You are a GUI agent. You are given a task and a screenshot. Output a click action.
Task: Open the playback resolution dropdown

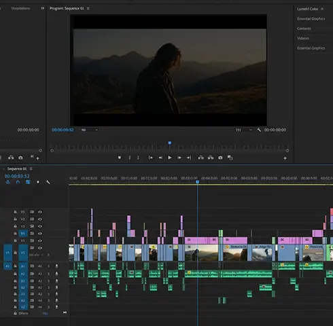pos(243,130)
